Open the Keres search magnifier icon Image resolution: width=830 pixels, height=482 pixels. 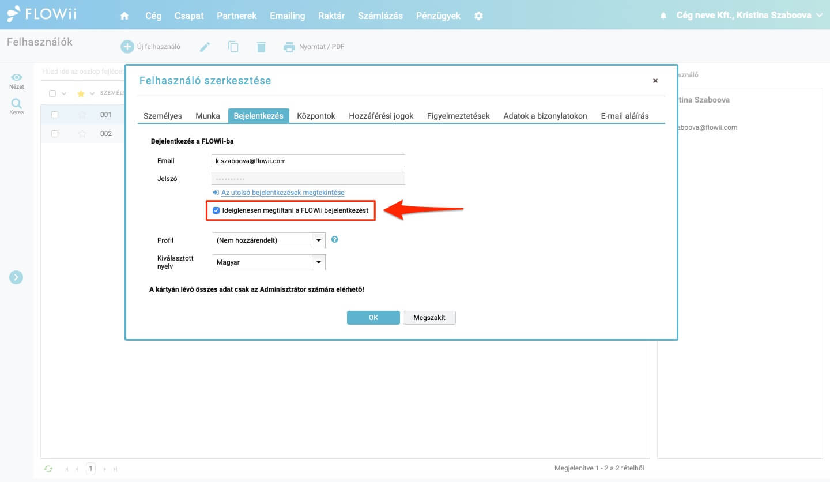point(17,103)
